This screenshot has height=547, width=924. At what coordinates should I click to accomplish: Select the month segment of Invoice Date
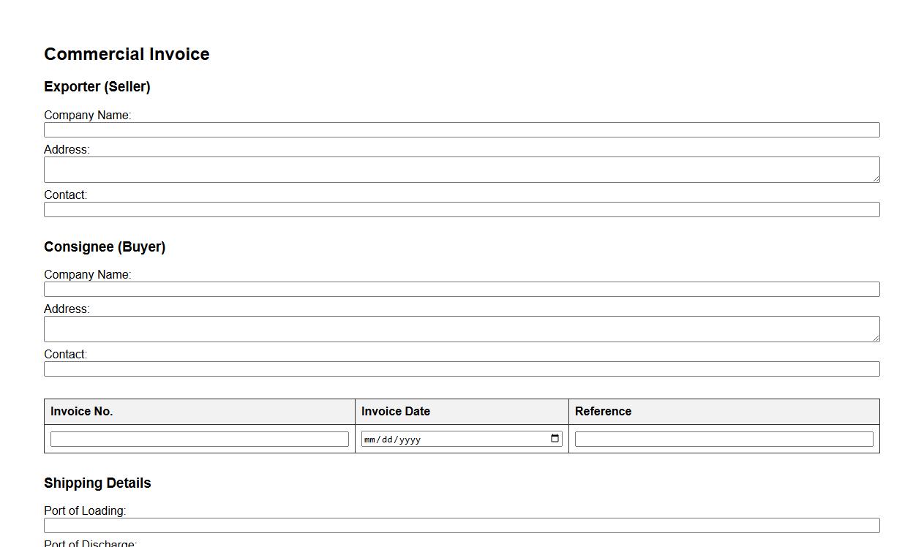(x=369, y=440)
